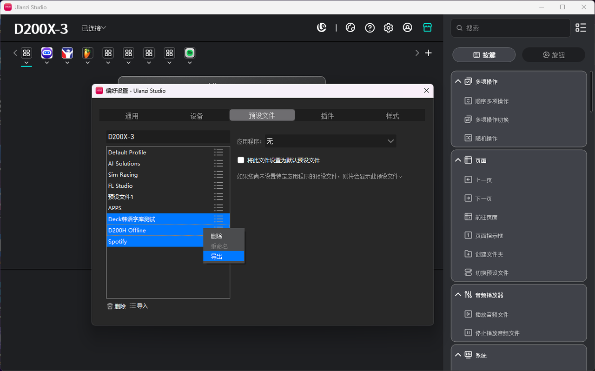
Task: Switch to the 旋钮 knob mode
Action: [x=553, y=55]
